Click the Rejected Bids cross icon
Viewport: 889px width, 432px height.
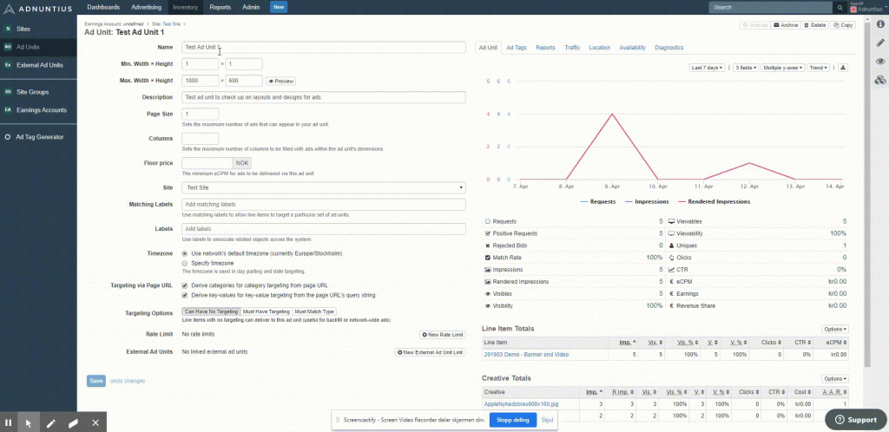click(x=488, y=245)
